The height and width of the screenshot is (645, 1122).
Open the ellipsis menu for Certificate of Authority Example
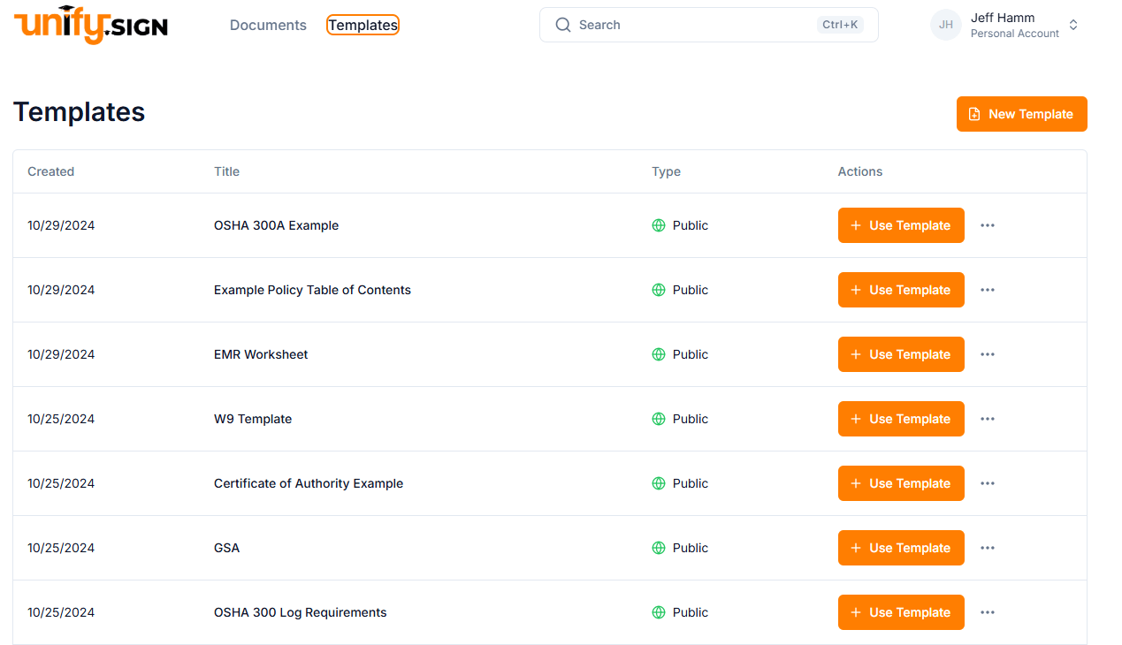[988, 483]
